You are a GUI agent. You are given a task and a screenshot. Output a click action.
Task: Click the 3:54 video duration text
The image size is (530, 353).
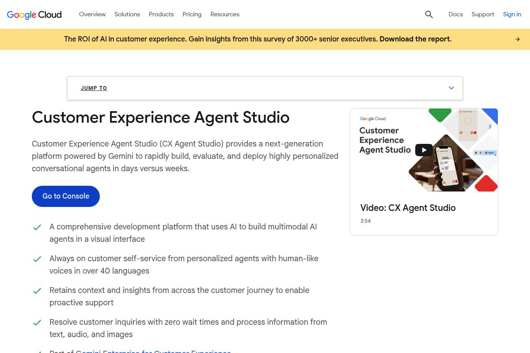(365, 221)
